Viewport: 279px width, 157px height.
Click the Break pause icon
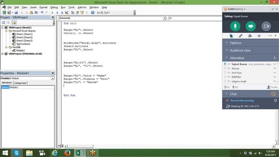coord(57,13)
